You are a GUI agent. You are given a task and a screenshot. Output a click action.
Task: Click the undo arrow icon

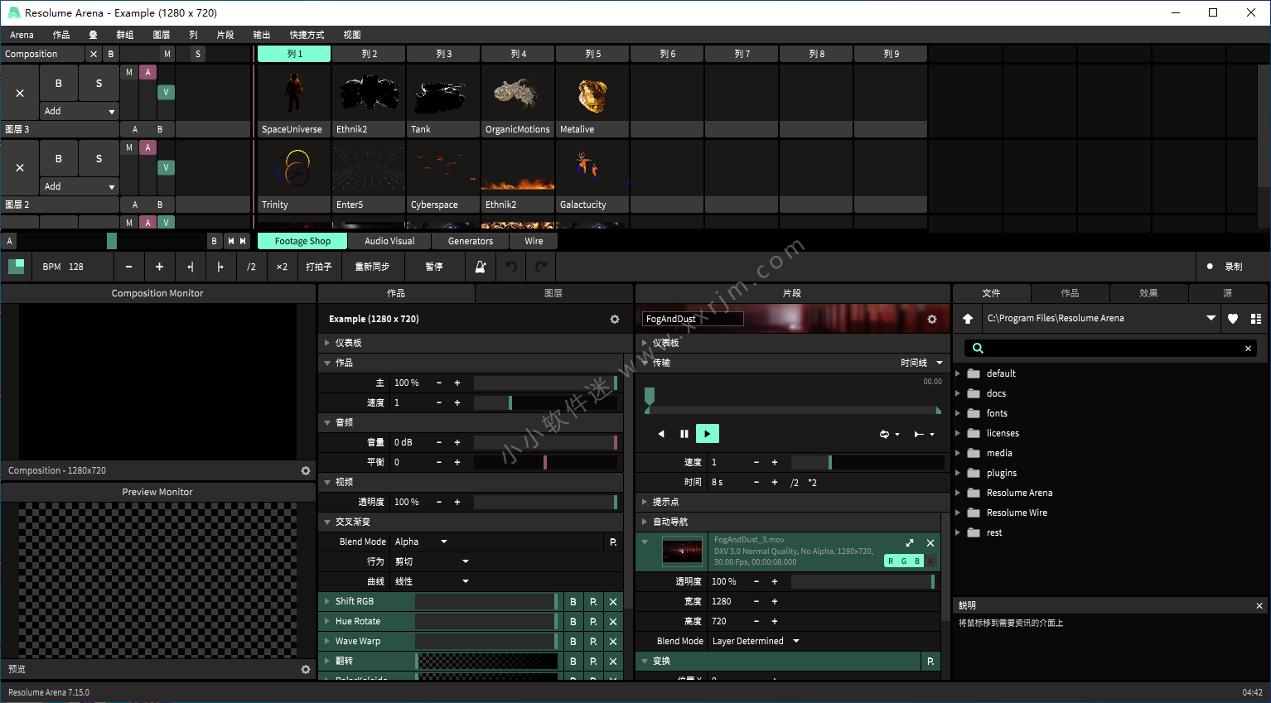click(511, 267)
